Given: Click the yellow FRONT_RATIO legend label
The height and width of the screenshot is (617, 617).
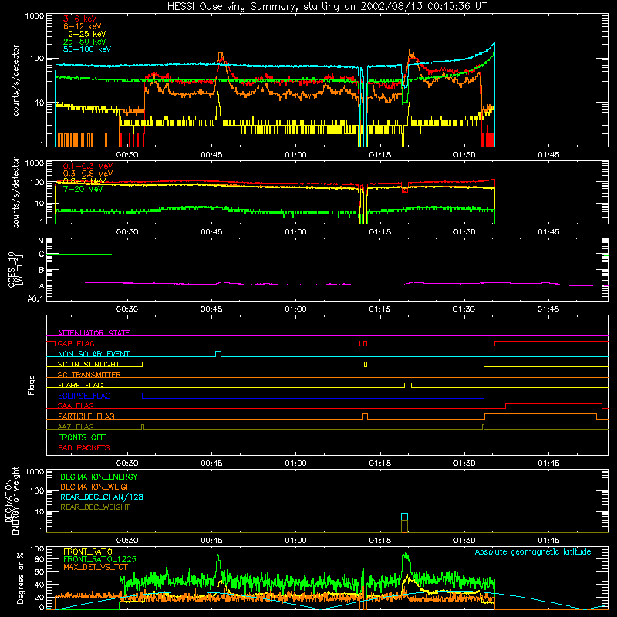Looking at the screenshot, I should pos(88,551).
